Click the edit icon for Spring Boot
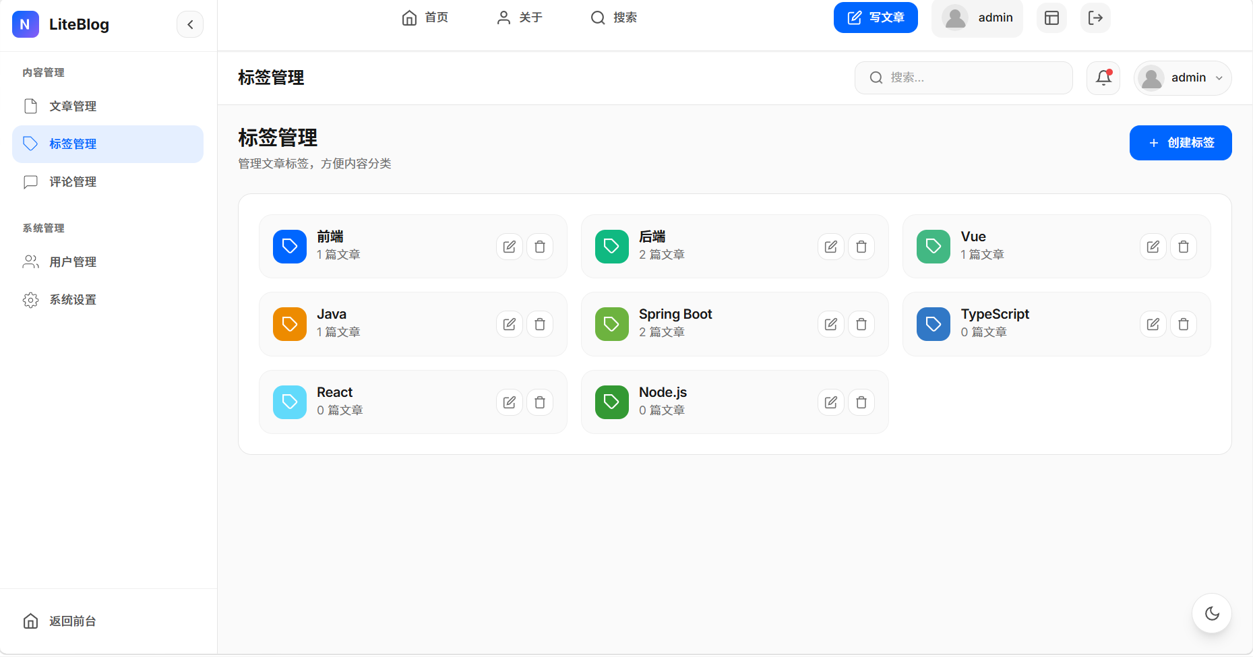The width and height of the screenshot is (1253, 657). 830,325
